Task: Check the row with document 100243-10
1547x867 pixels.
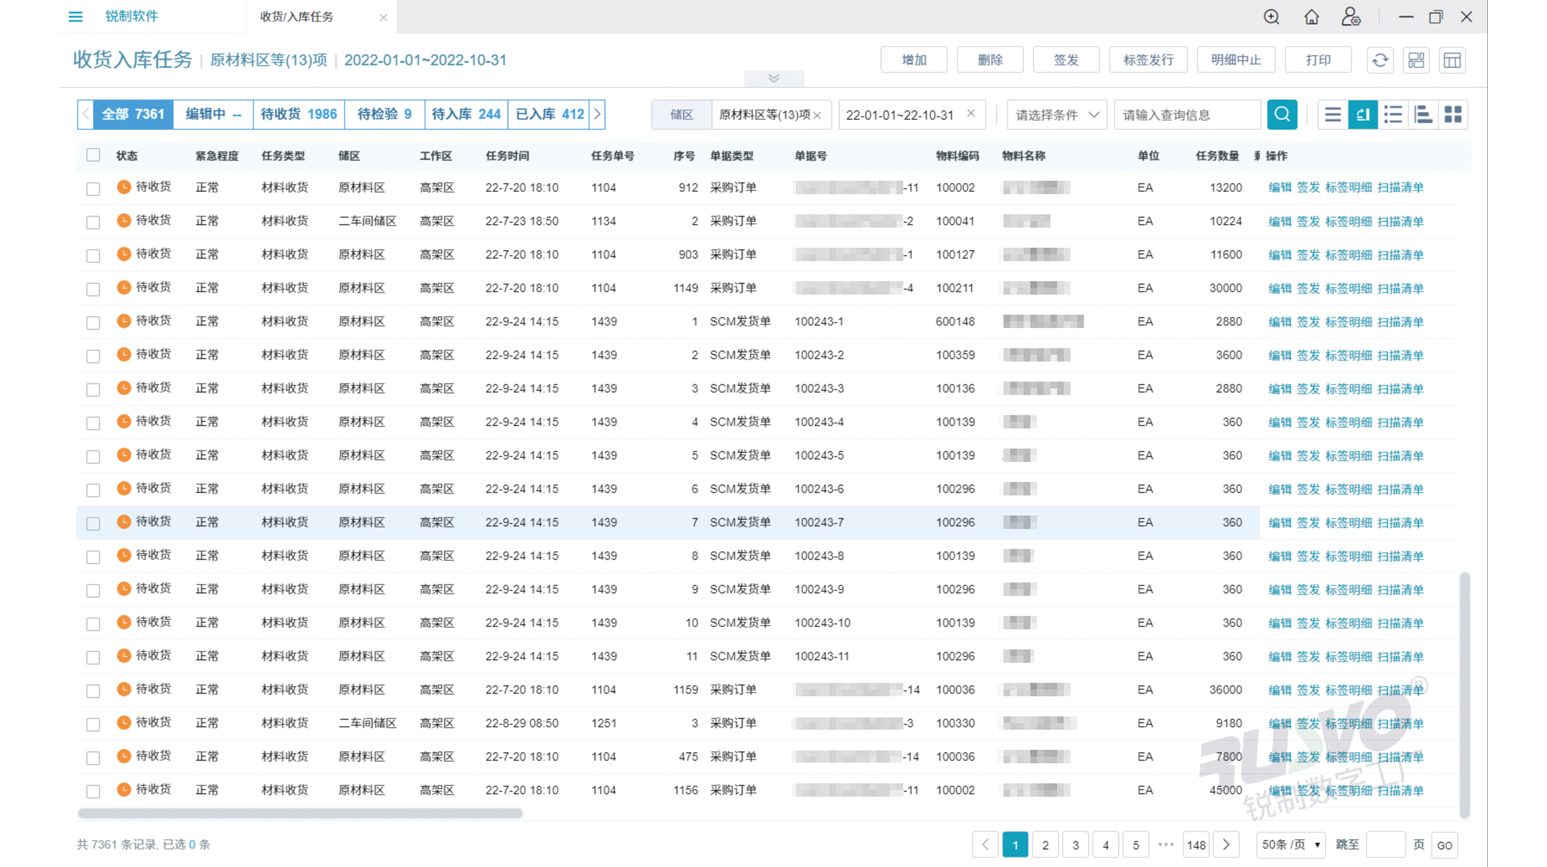Action: pyautogui.click(x=93, y=624)
